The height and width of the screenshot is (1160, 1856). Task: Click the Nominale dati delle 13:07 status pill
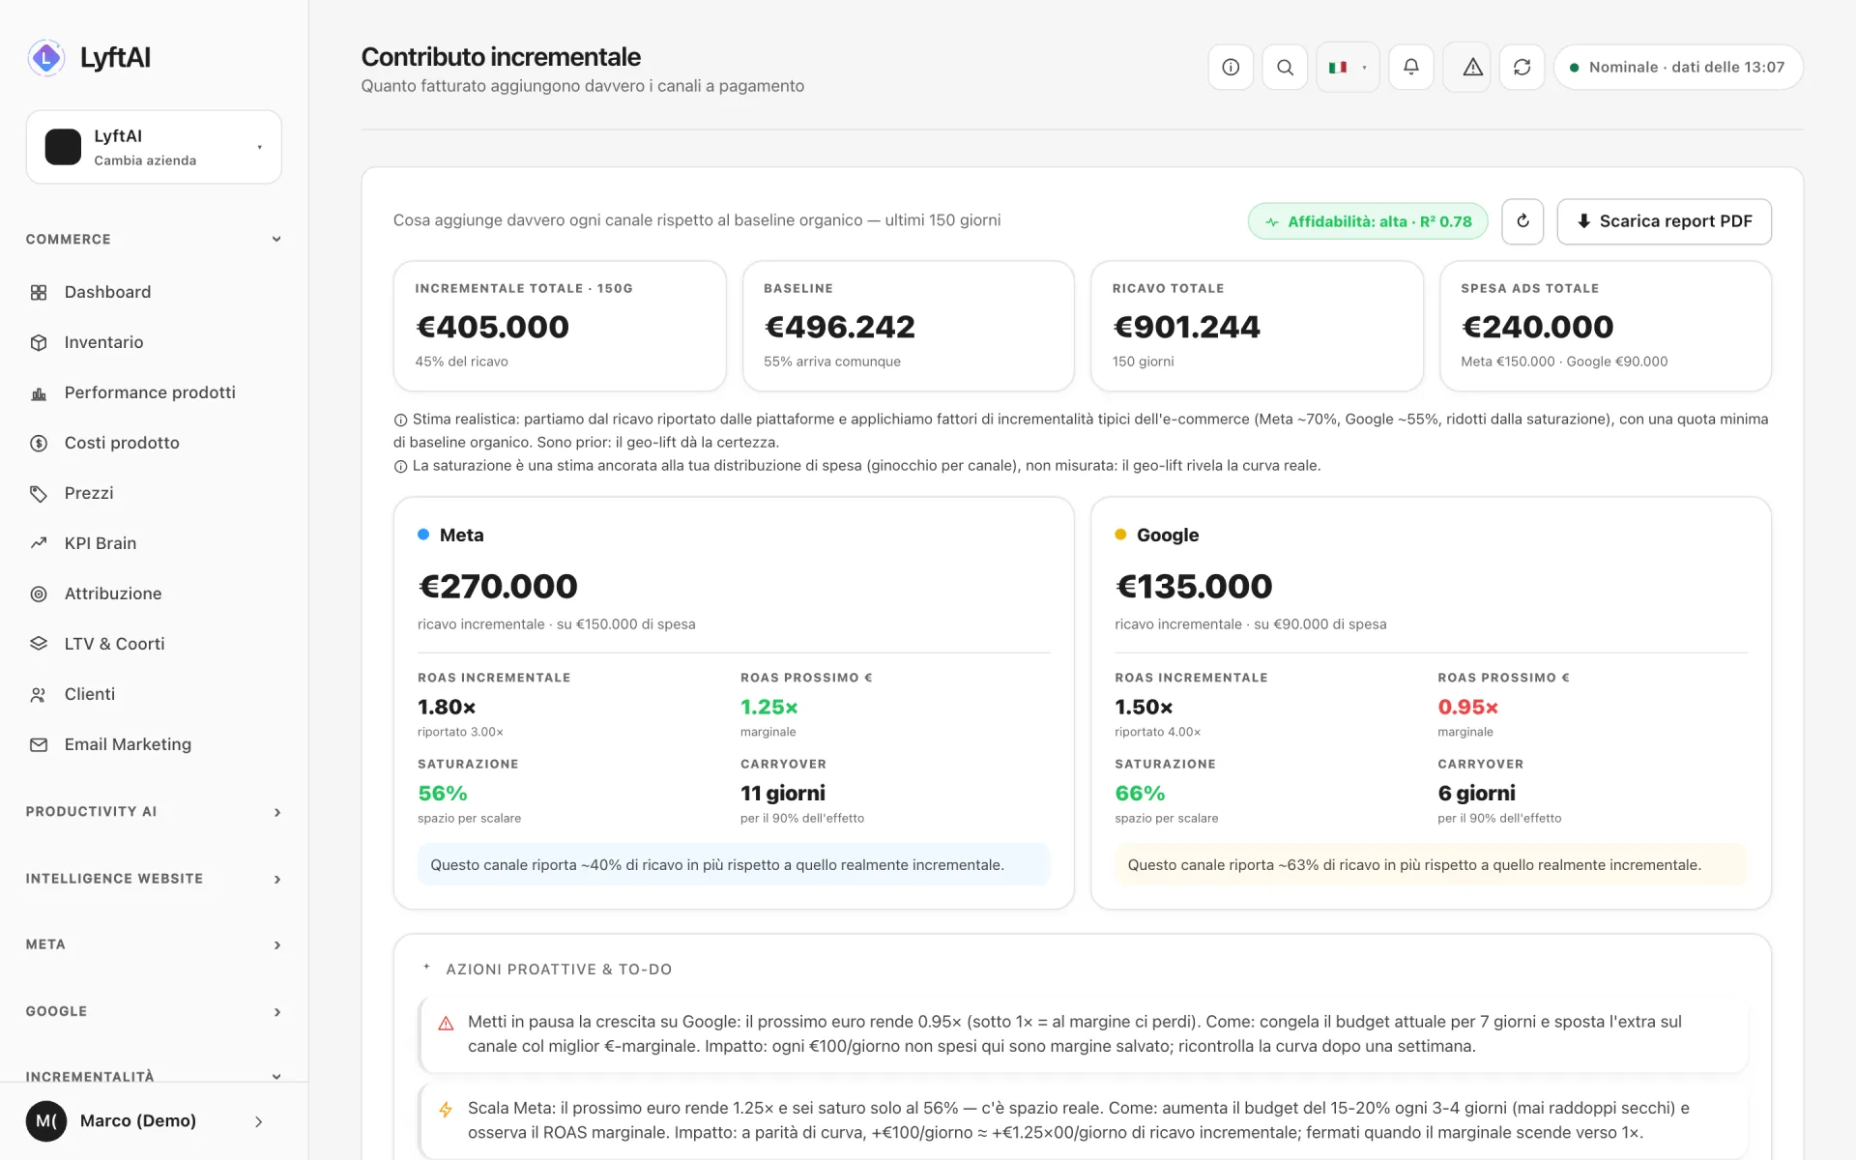point(1677,68)
